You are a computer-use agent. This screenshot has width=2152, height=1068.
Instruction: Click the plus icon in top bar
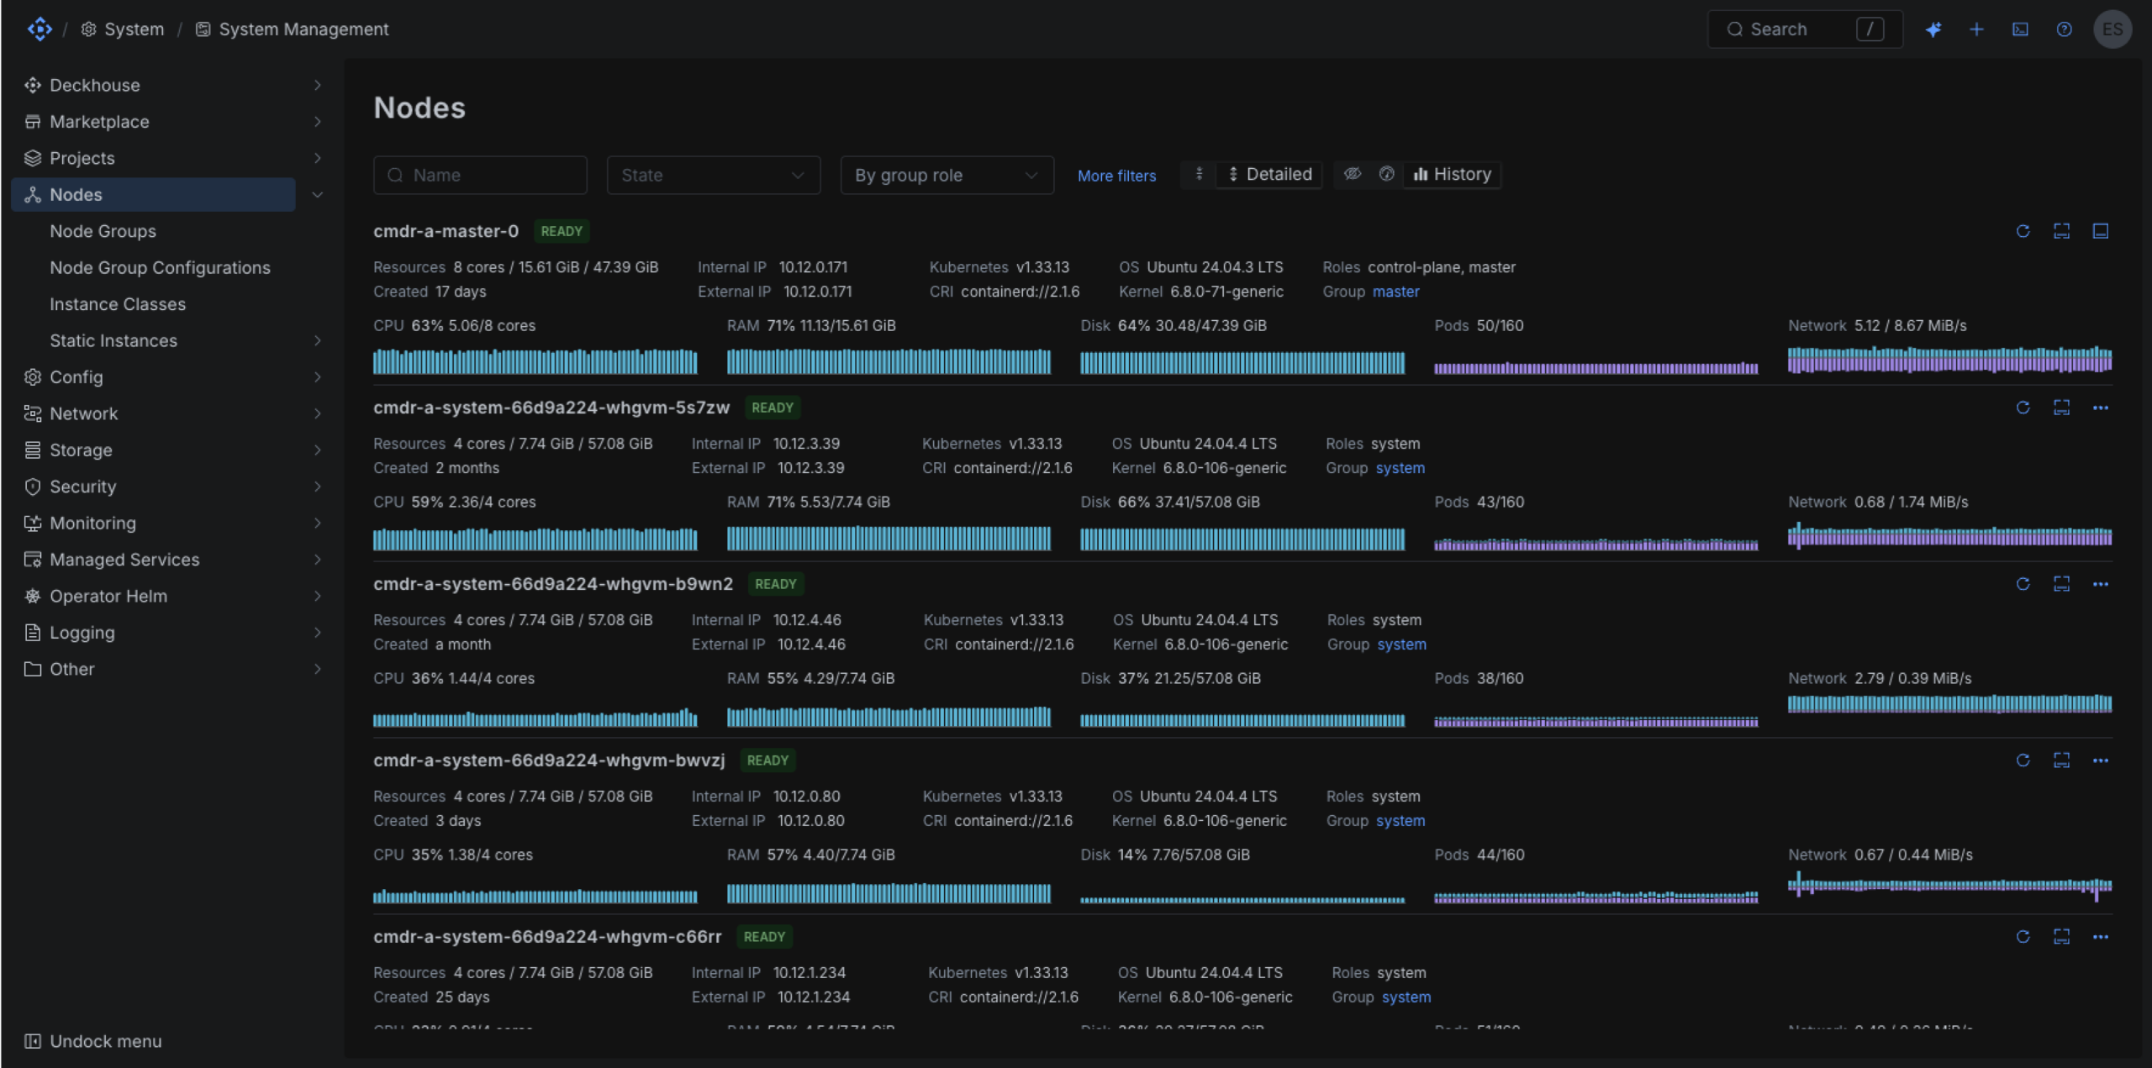tap(1976, 29)
